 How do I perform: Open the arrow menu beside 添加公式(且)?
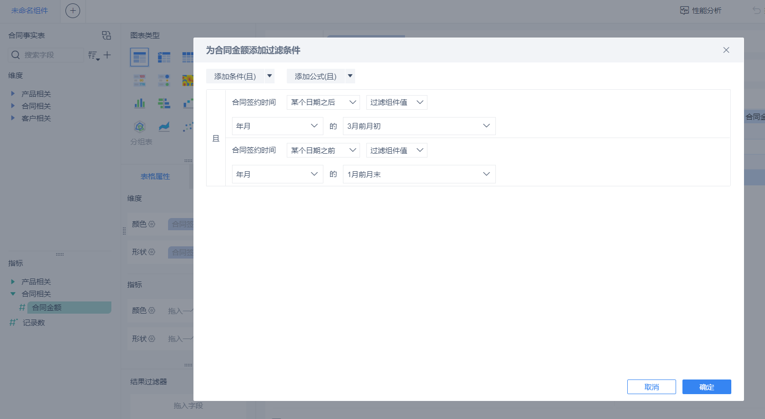(350, 76)
